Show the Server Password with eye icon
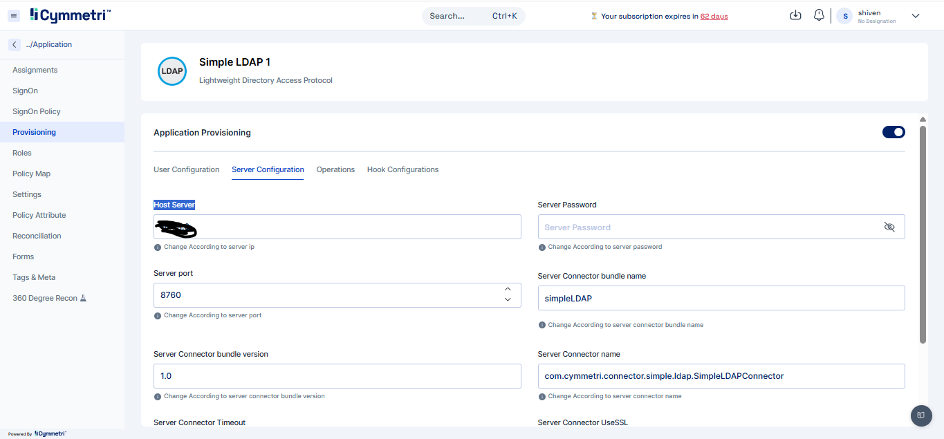The width and height of the screenshot is (944, 439). pos(889,227)
